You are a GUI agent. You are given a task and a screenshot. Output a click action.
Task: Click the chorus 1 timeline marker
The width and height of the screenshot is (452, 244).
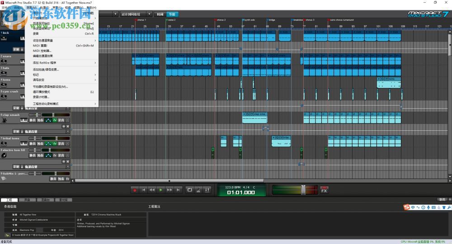tap(141, 20)
